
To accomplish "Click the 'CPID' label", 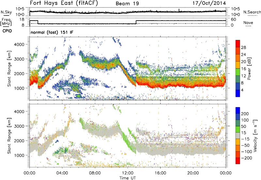I will pos(7,31).
